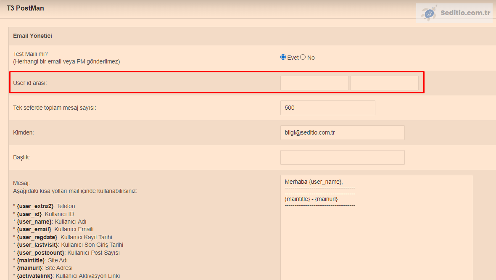Screen dimensions: 496x280
Task: Click the {maintitle} shortcut tag in the list
Action: point(31,260)
